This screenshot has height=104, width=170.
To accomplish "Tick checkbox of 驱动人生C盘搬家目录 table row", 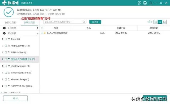I will click(x=42, y=33).
